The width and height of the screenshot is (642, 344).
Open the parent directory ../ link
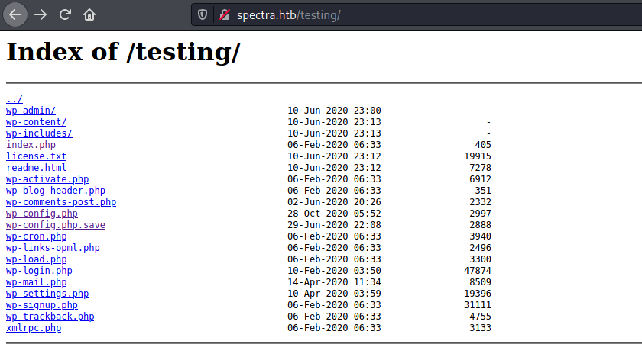coord(15,99)
